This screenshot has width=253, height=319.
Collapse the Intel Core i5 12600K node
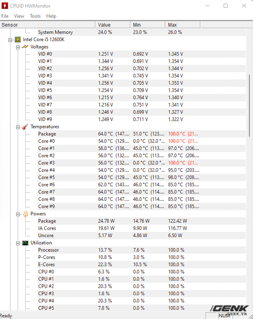[10, 40]
